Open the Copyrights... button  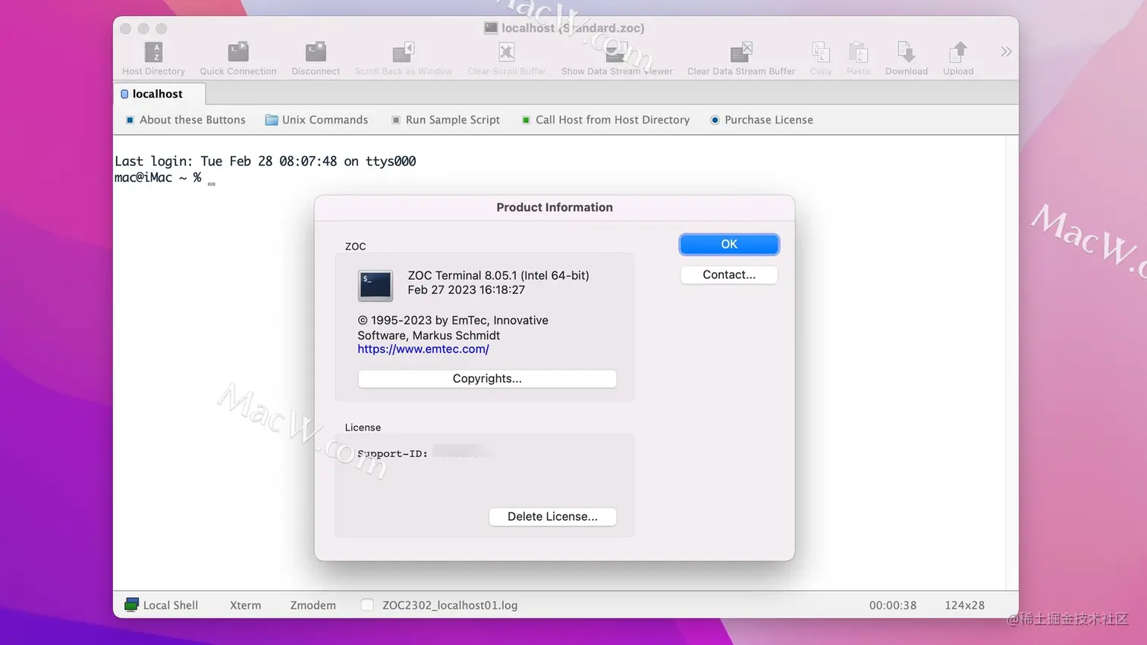[487, 378]
